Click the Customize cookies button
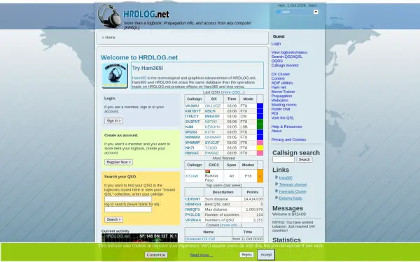This screenshot has width=420, height=262. click(x=156, y=255)
